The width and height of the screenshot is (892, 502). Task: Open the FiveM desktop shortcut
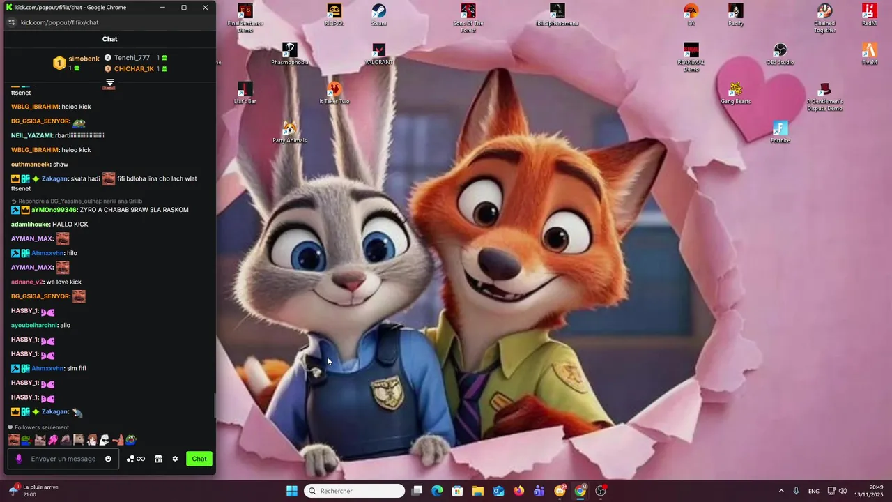point(869,54)
